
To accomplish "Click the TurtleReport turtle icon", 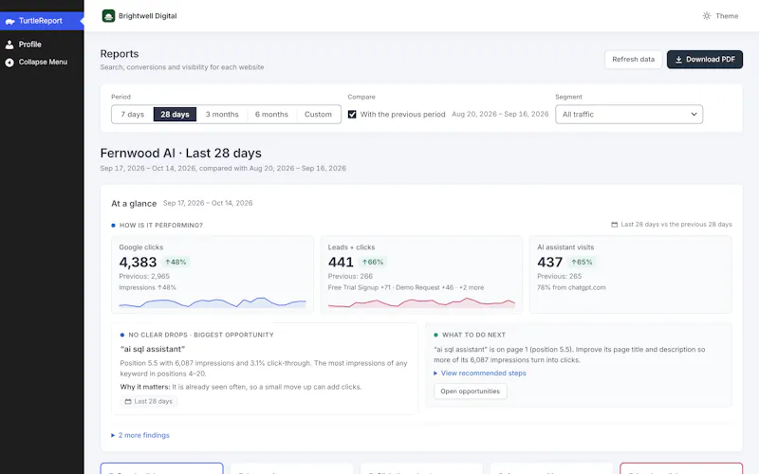I will coord(9,21).
